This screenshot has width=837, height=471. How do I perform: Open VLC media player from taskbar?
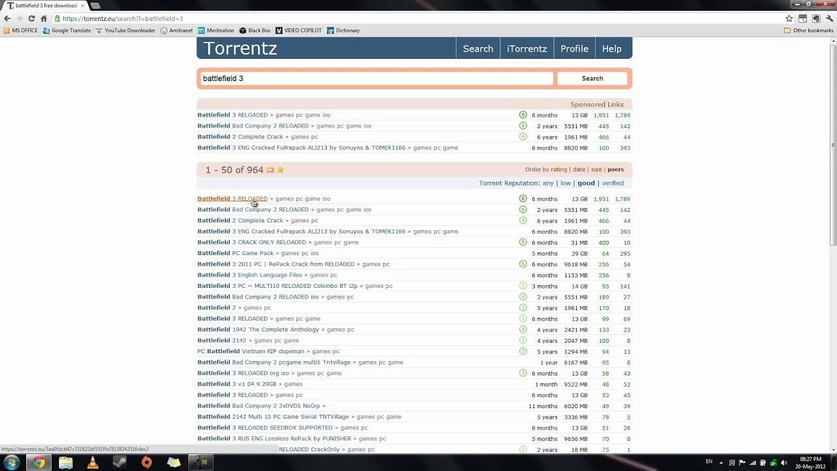pos(92,462)
